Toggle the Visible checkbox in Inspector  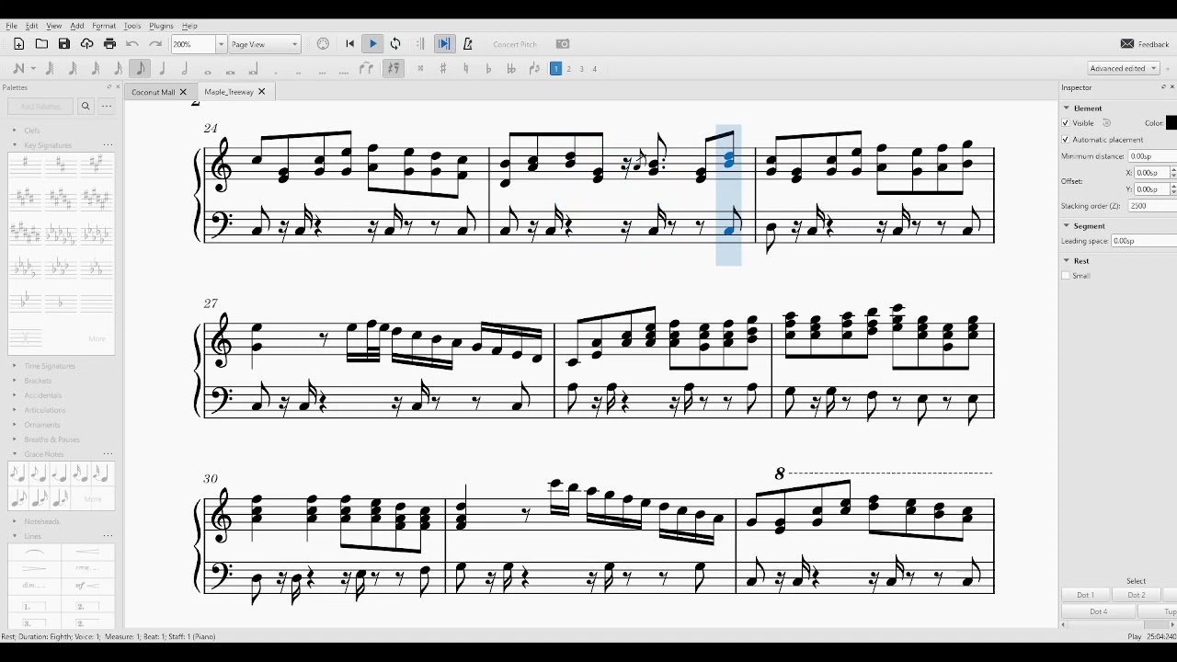[1066, 123]
